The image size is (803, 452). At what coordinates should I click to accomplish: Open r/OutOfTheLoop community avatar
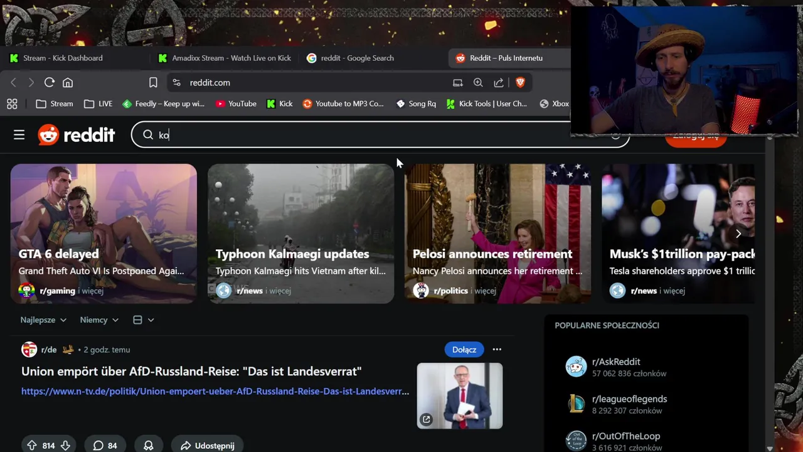tap(576, 441)
